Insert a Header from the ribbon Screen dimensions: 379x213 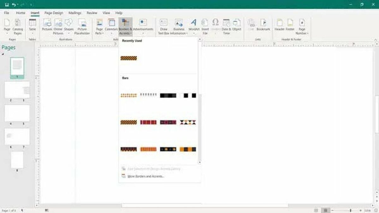(280, 25)
